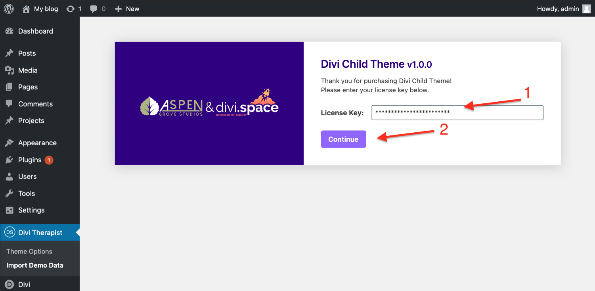Click the Posts pushpin icon

(x=10, y=53)
